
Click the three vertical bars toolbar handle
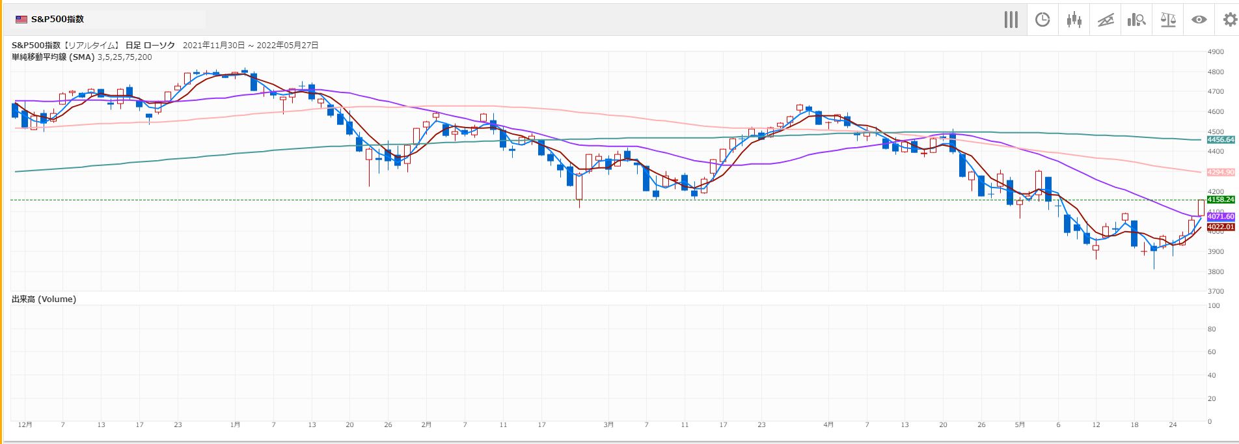[x=1011, y=20]
